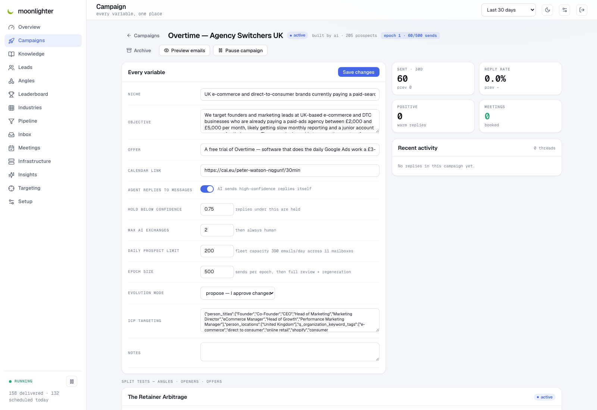
Task: Click the active status badge near title
Action: pyautogui.click(x=297, y=35)
